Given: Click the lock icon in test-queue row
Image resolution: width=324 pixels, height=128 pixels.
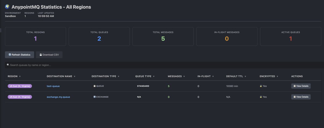Looking at the screenshot, I should pos(261,86).
